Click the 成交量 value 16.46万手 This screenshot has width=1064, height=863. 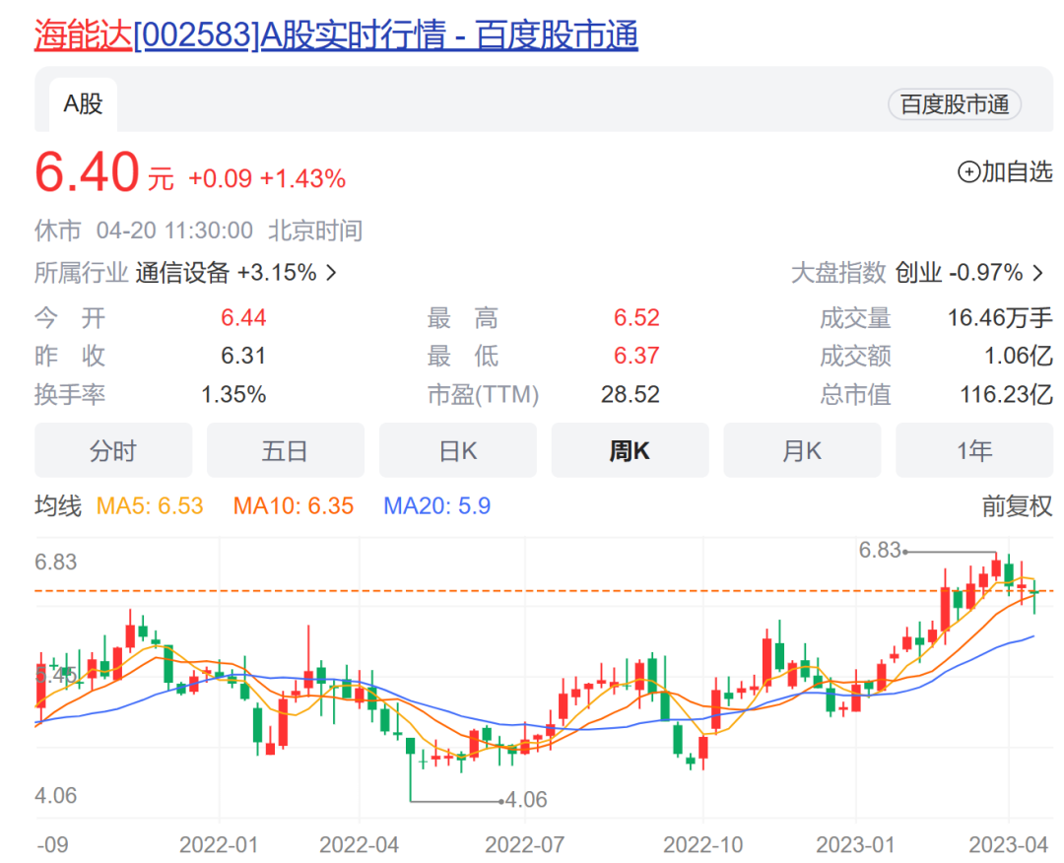pyautogui.click(x=1000, y=317)
